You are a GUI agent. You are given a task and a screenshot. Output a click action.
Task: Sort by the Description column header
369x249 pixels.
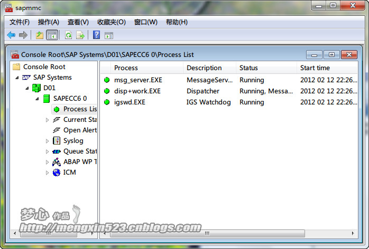pyautogui.click(x=209, y=68)
